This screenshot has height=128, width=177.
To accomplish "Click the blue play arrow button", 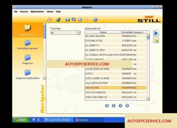I will click(x=156, y=33).
